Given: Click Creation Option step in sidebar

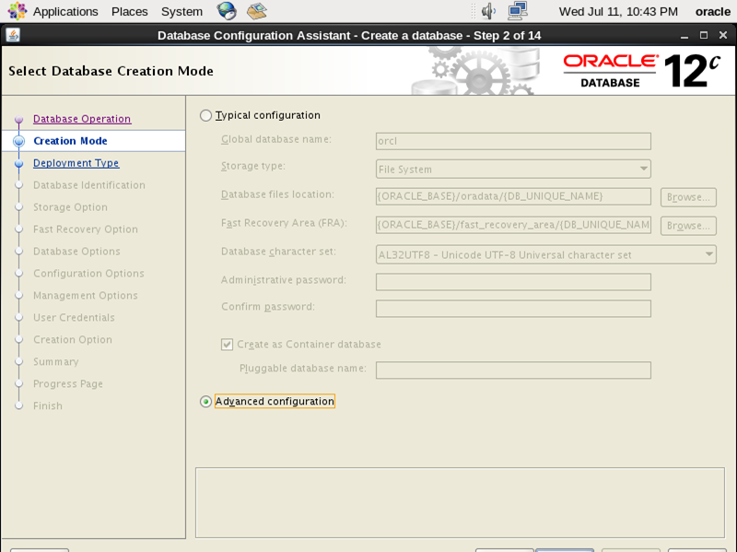Looking at the screenshot, I should 73,339.
